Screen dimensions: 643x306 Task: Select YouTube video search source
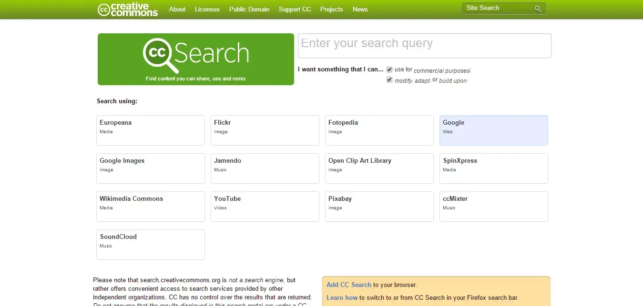click(265, 207)
